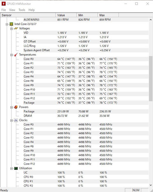The height and width of the screenshot is (192, 153).
Task: Click the scrollbar down arrow
Action: coord(151,185)
